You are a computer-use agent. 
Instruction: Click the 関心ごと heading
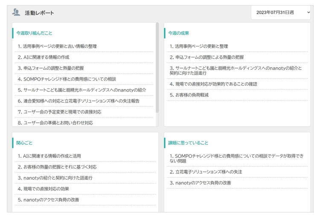pos(24,143)
